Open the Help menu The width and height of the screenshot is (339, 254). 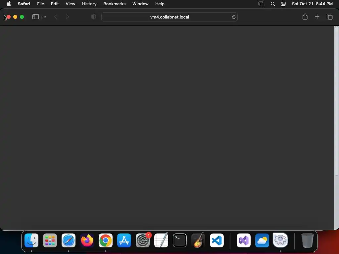coord(160,4)
